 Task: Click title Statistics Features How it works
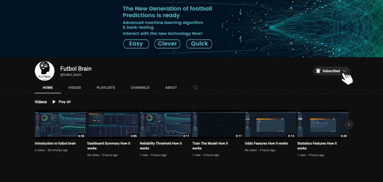point(317,146)
